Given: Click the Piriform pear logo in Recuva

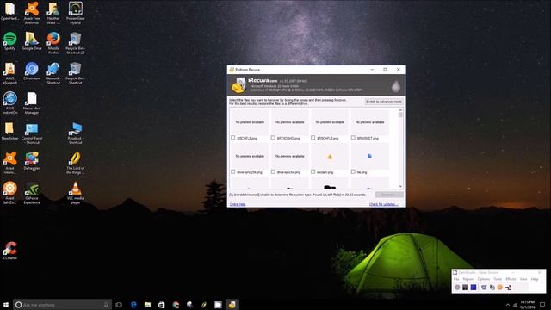Looking at the screenshot, I should point(396,85).
